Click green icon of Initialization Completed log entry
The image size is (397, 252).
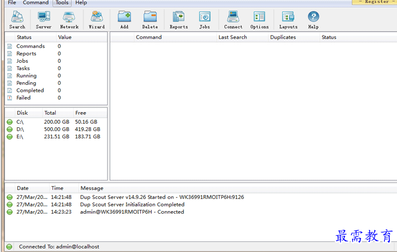pyautogui.click(x=10, y=205)
